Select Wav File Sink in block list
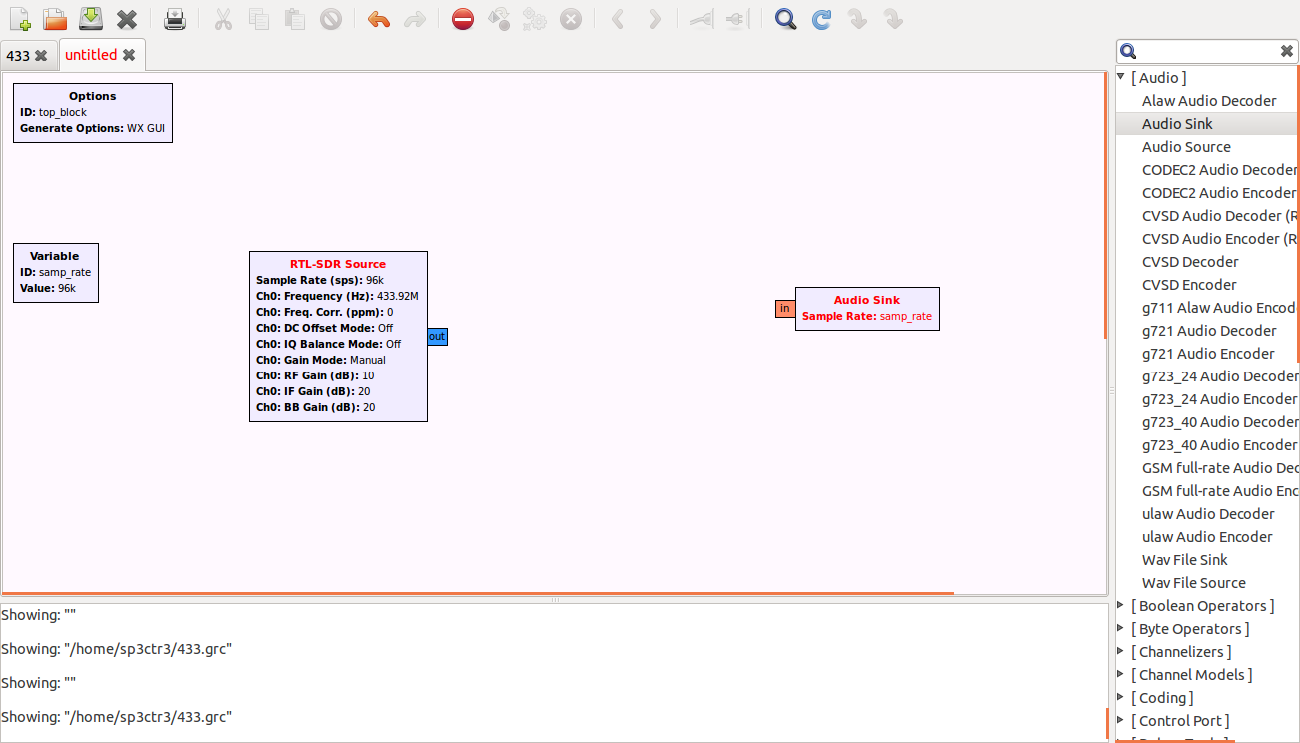The image size is (1300, 743). (x=1184, y=560)
